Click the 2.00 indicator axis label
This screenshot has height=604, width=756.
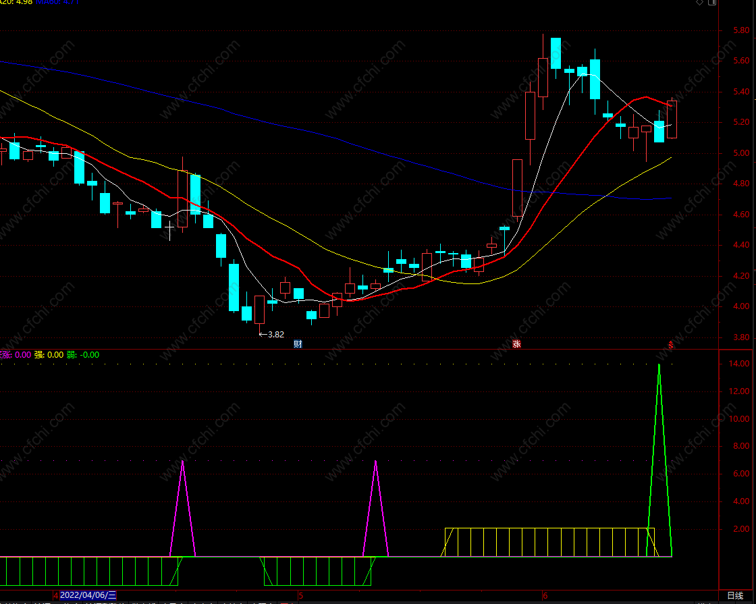coord(742,529)
